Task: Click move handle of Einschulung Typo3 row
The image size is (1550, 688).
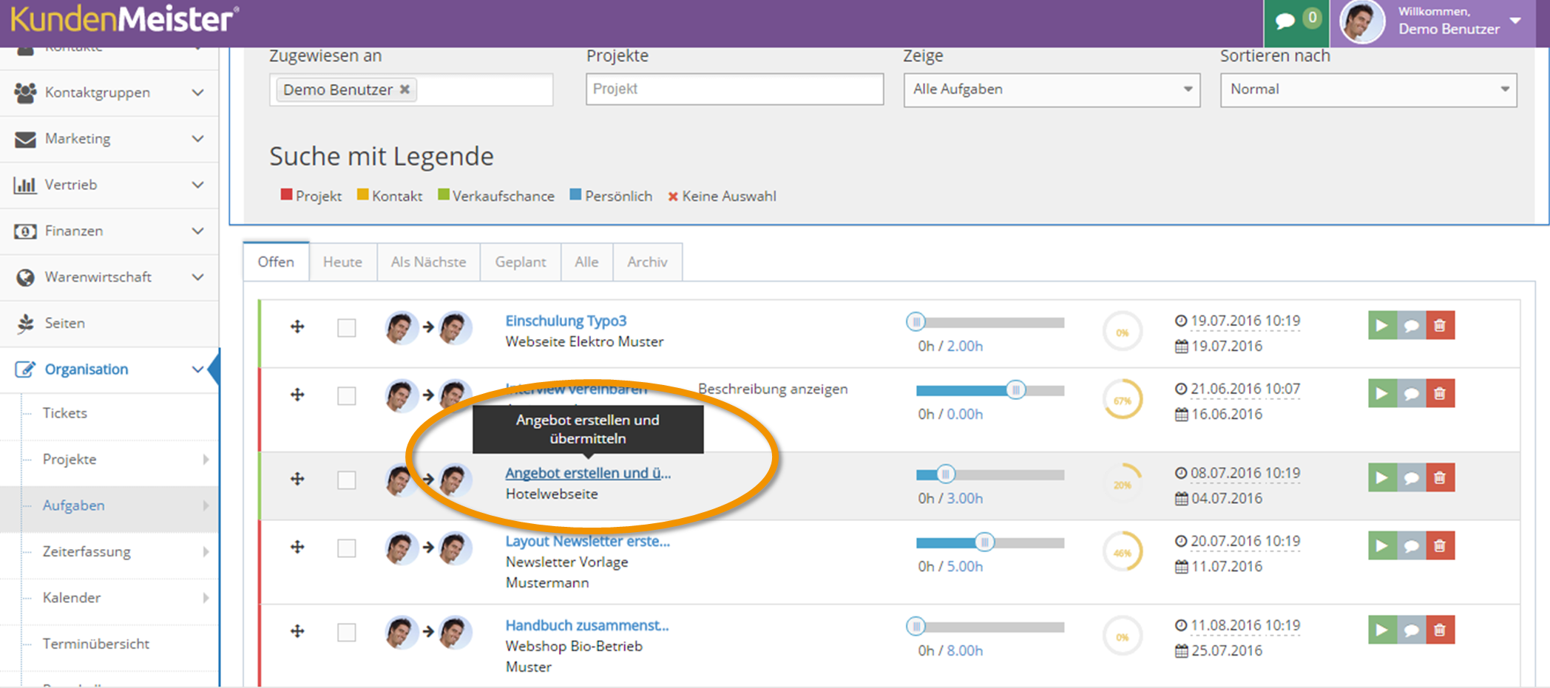Action: [297, 327]
